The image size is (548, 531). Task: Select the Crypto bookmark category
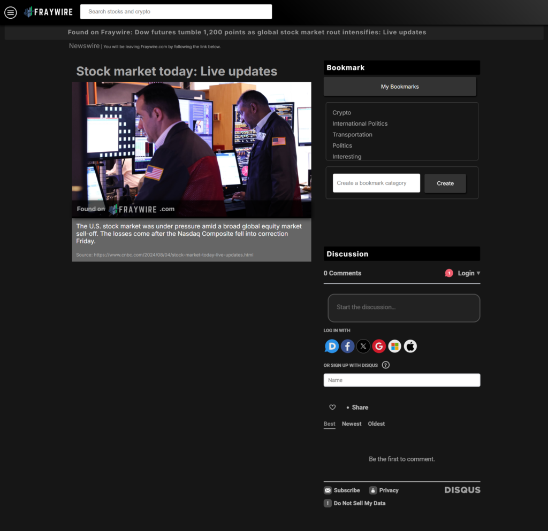click(341, 112)
